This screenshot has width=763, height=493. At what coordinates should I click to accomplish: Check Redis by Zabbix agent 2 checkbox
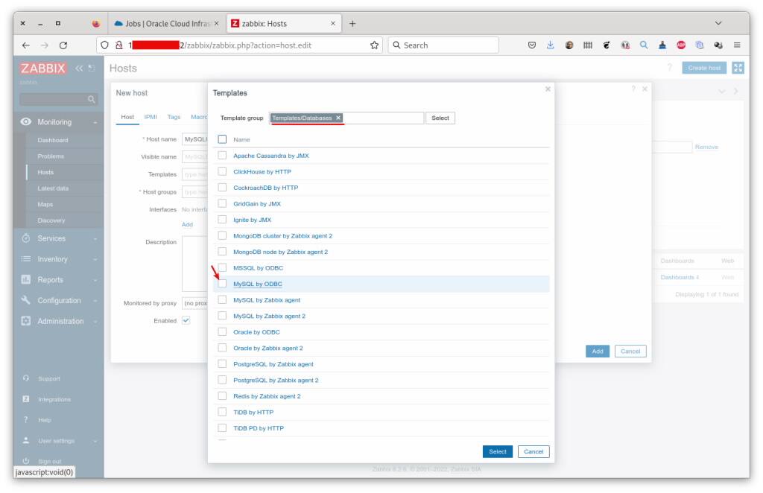click(222, 396)
